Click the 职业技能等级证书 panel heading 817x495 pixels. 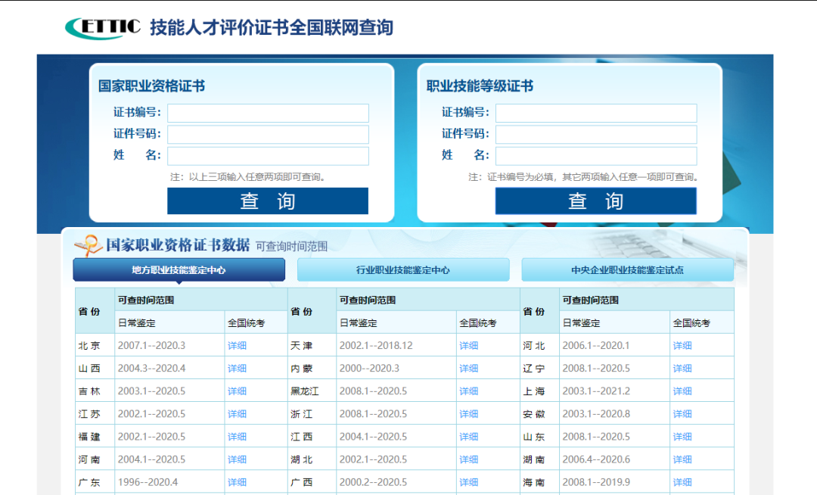[480, 86]
